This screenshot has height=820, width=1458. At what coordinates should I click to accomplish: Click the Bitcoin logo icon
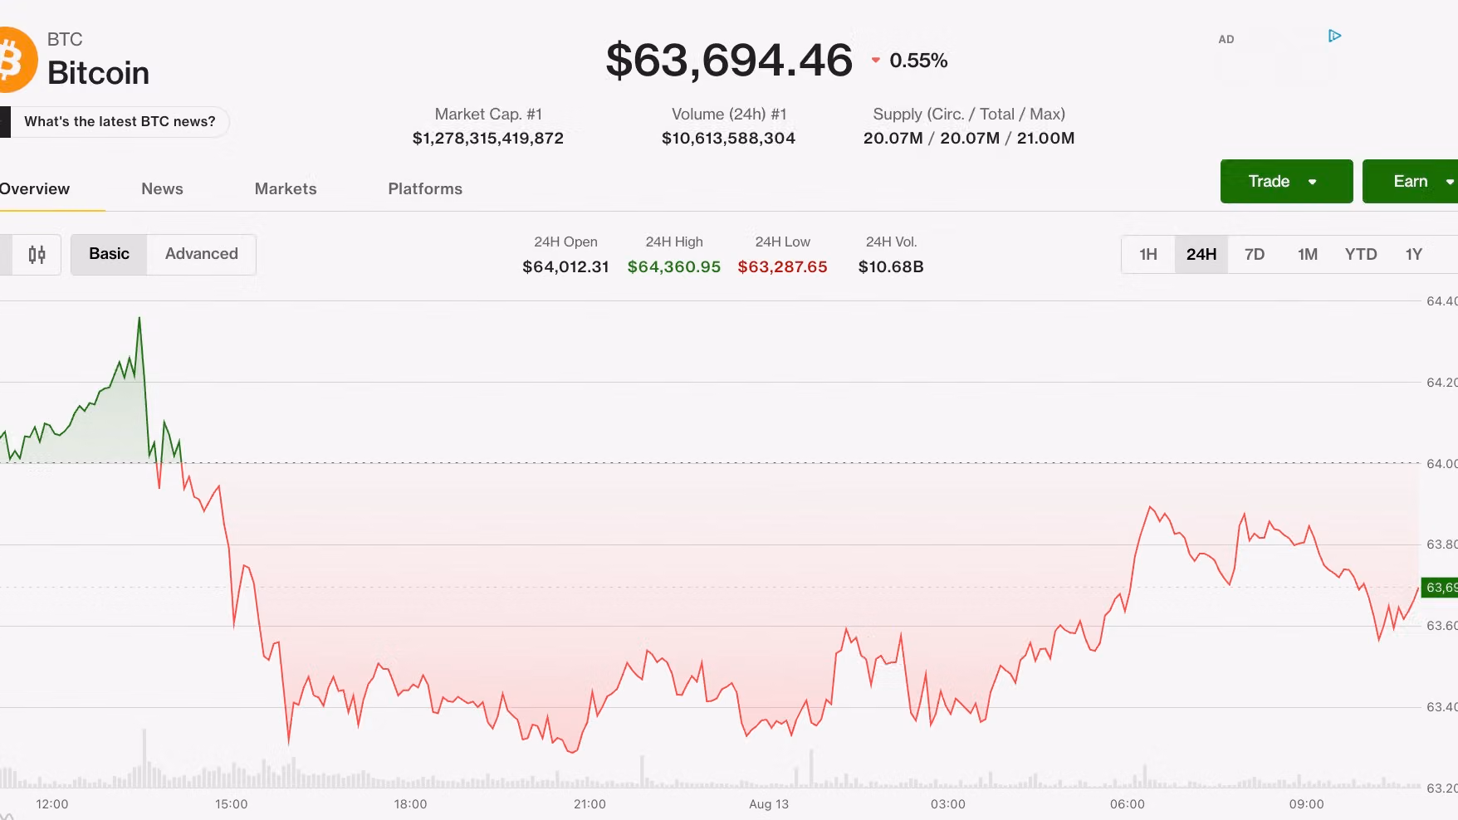click(x=17, y=60)
